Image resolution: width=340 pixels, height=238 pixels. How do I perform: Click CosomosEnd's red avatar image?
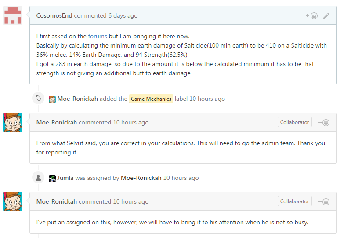[13, 15]
